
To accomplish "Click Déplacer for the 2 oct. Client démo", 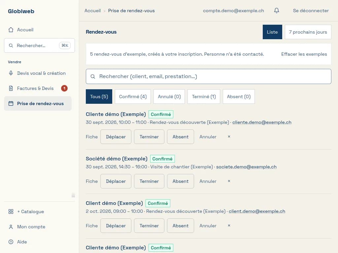I will tap(116, 226).
